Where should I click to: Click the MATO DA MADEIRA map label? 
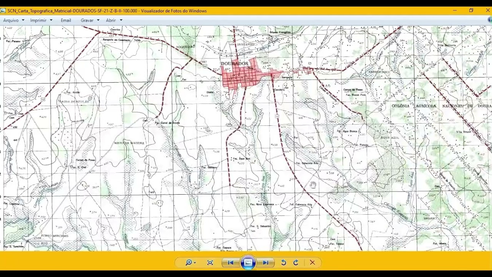click(130, 143)
